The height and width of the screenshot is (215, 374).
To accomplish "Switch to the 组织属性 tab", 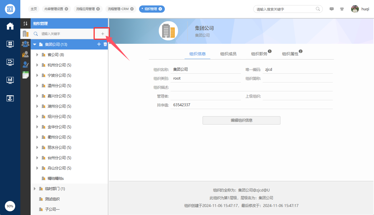I will tap(290, 54).
